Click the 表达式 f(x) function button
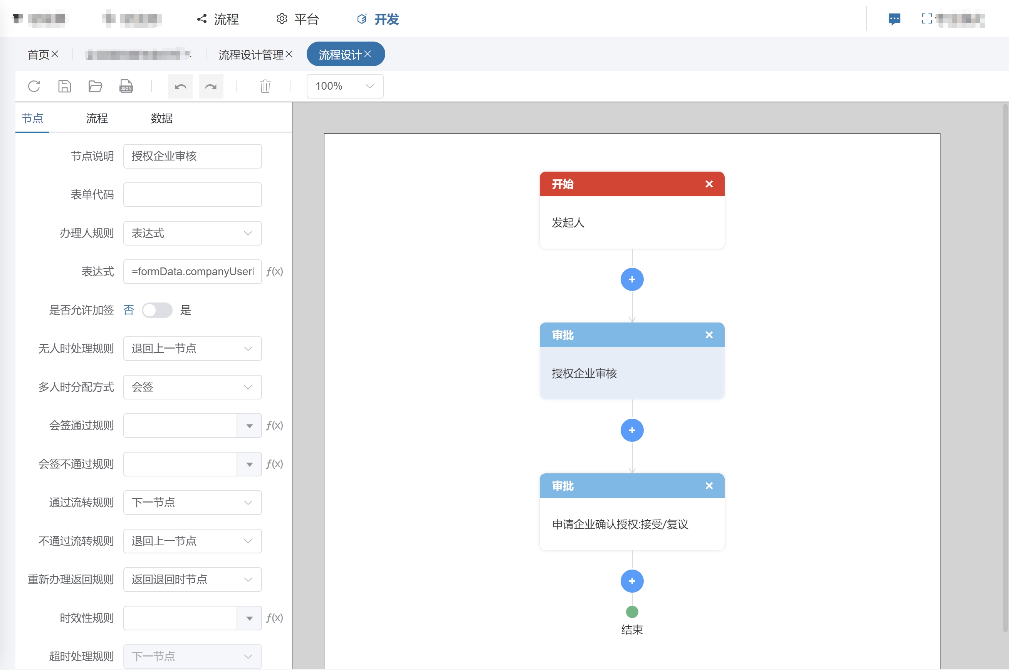The image size is (1009, 670). coord(274,272)
